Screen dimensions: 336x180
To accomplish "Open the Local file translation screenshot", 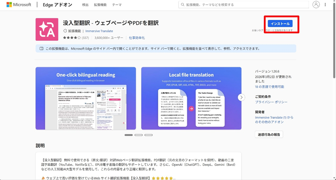I will [191, 98].
